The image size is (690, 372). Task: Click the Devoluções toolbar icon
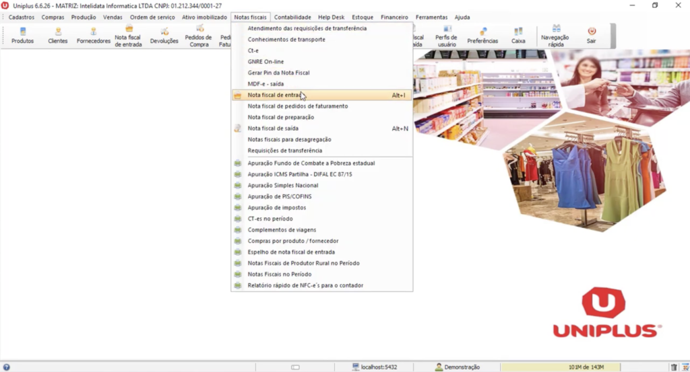164,36
